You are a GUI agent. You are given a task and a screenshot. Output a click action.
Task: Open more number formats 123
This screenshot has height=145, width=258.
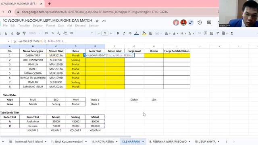[71, 33]
